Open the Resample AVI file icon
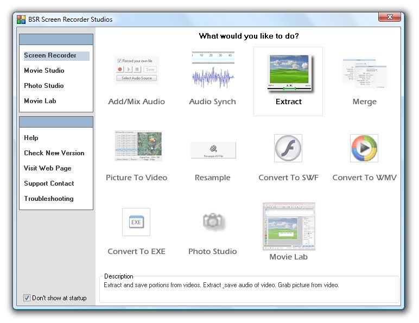This screenshot has width=419, height=323. [x=213, y=150]
